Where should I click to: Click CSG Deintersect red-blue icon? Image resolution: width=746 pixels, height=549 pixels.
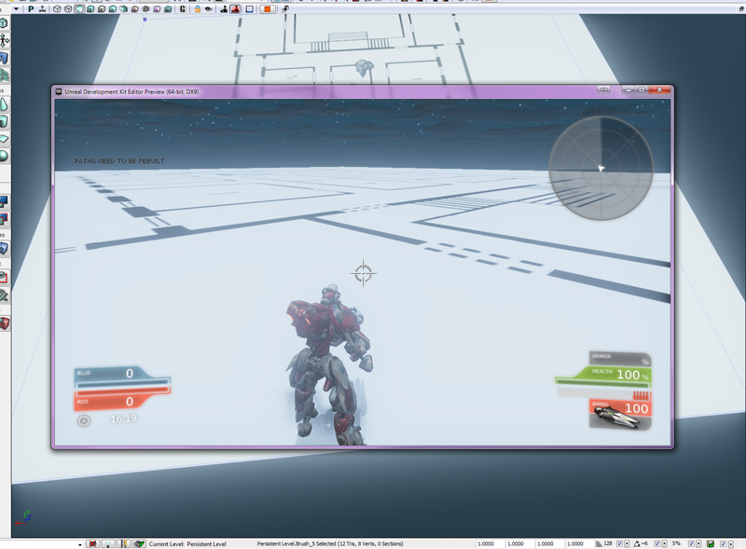[4, 219]
